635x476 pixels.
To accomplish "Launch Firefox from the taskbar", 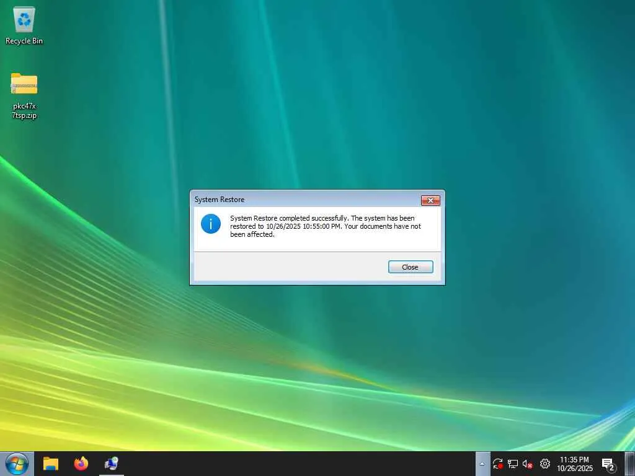I will click(x=81, y=464).
